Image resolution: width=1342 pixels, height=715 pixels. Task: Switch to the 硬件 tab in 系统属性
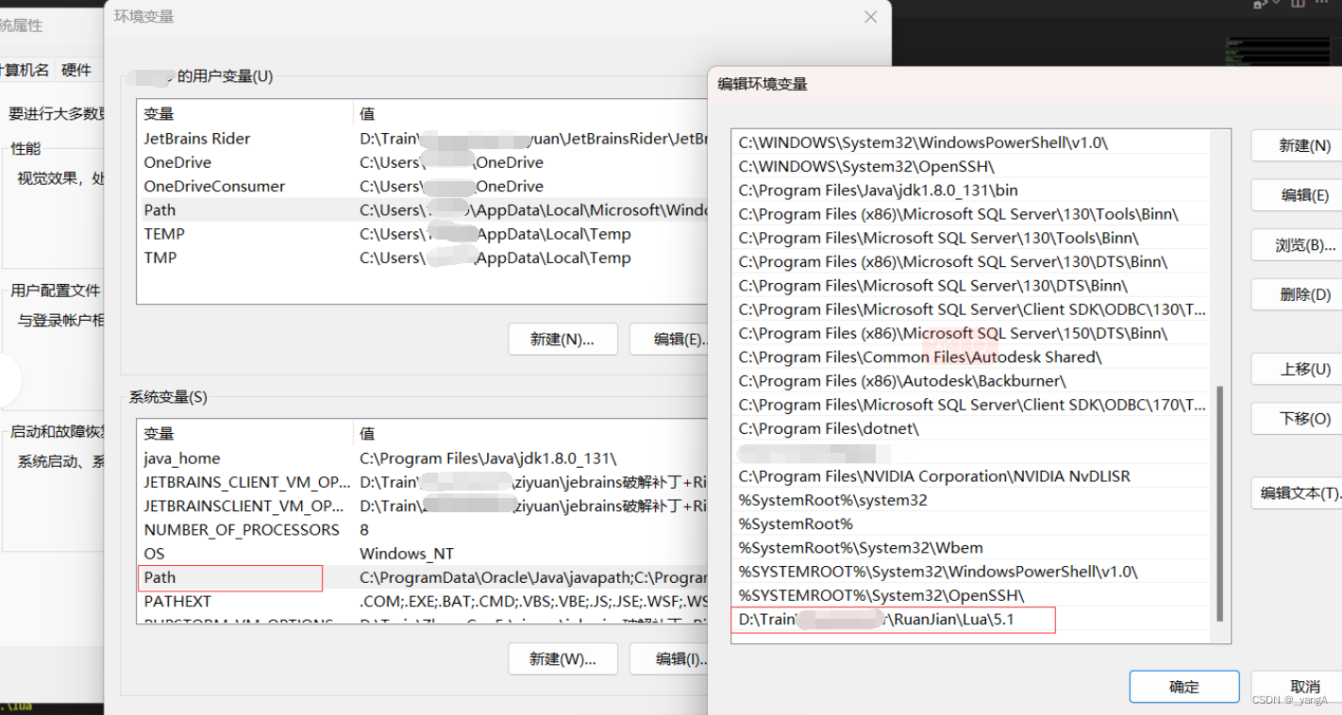pos(75,70)
